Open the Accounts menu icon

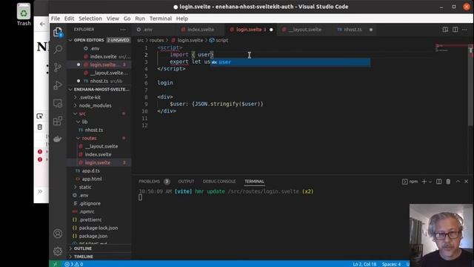click(x=58, y=234)
